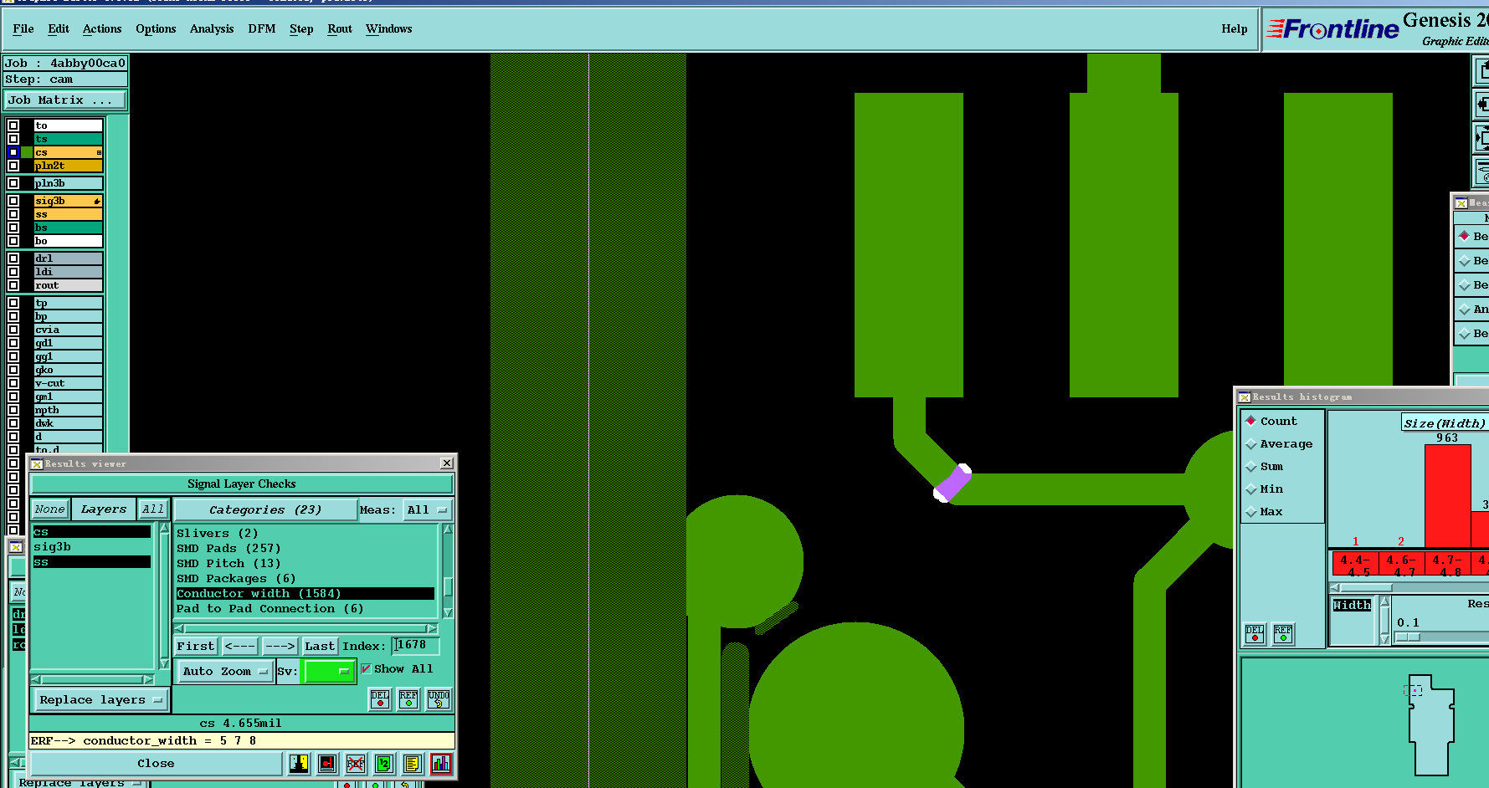Select the Max radio option in histogram
Viewport: 1489px width, 788px height.
click(1251, 511)
